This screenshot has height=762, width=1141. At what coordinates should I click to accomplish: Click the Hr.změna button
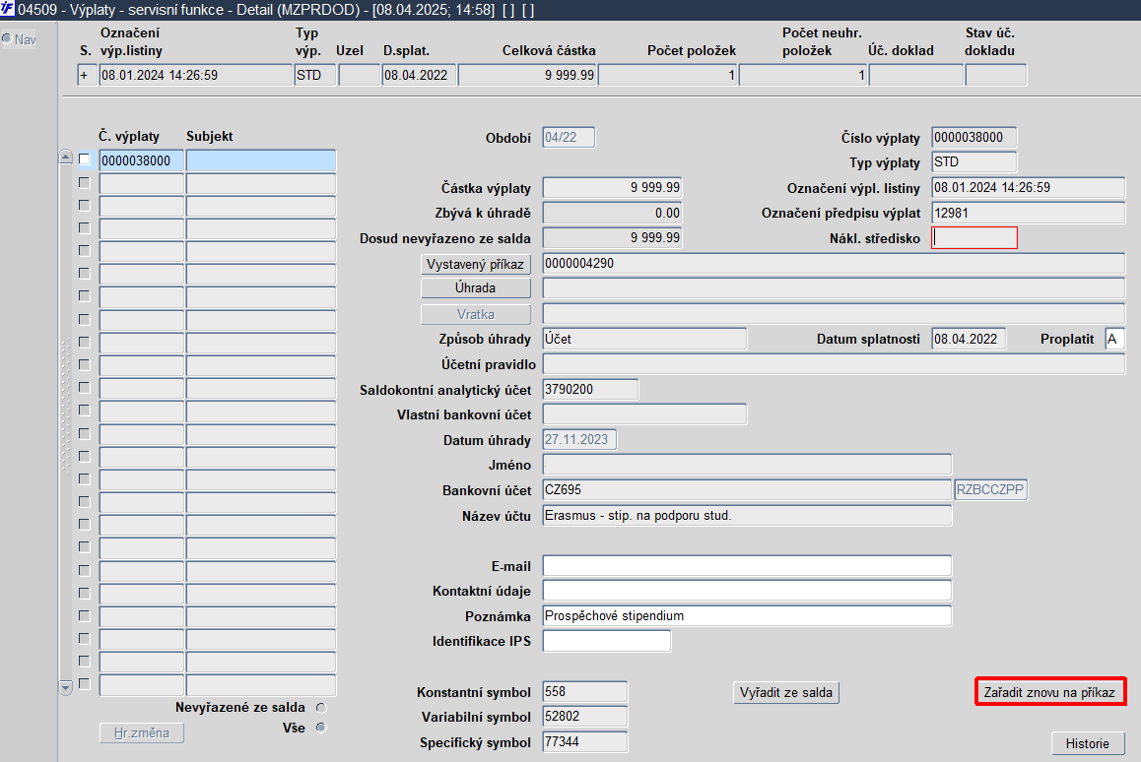click(x=142, y=732)
